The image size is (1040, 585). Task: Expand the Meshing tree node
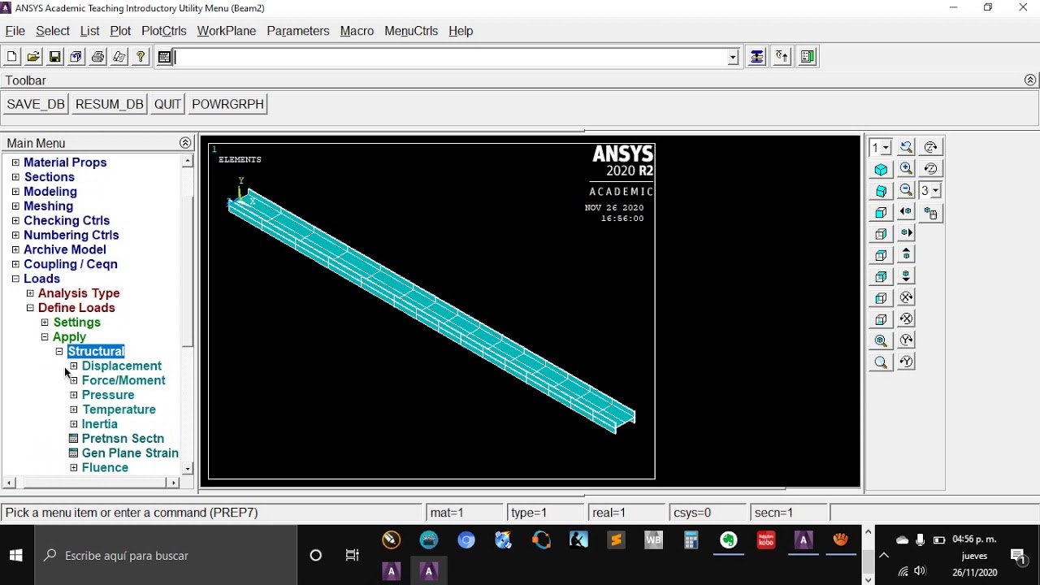point(15,206)
